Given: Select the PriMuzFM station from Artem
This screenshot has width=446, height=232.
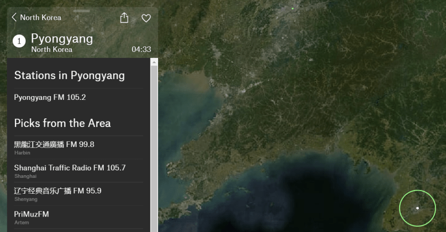Looking at the screenshot, I should [31, 214].
